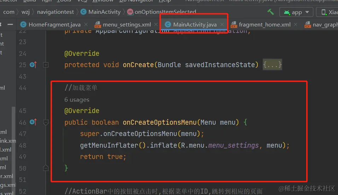Viewport: 338px width, 195px height.
Task: Collapse onCreateOptionsMenu at line 46 fold marker
Action: [x=46, y=122]
